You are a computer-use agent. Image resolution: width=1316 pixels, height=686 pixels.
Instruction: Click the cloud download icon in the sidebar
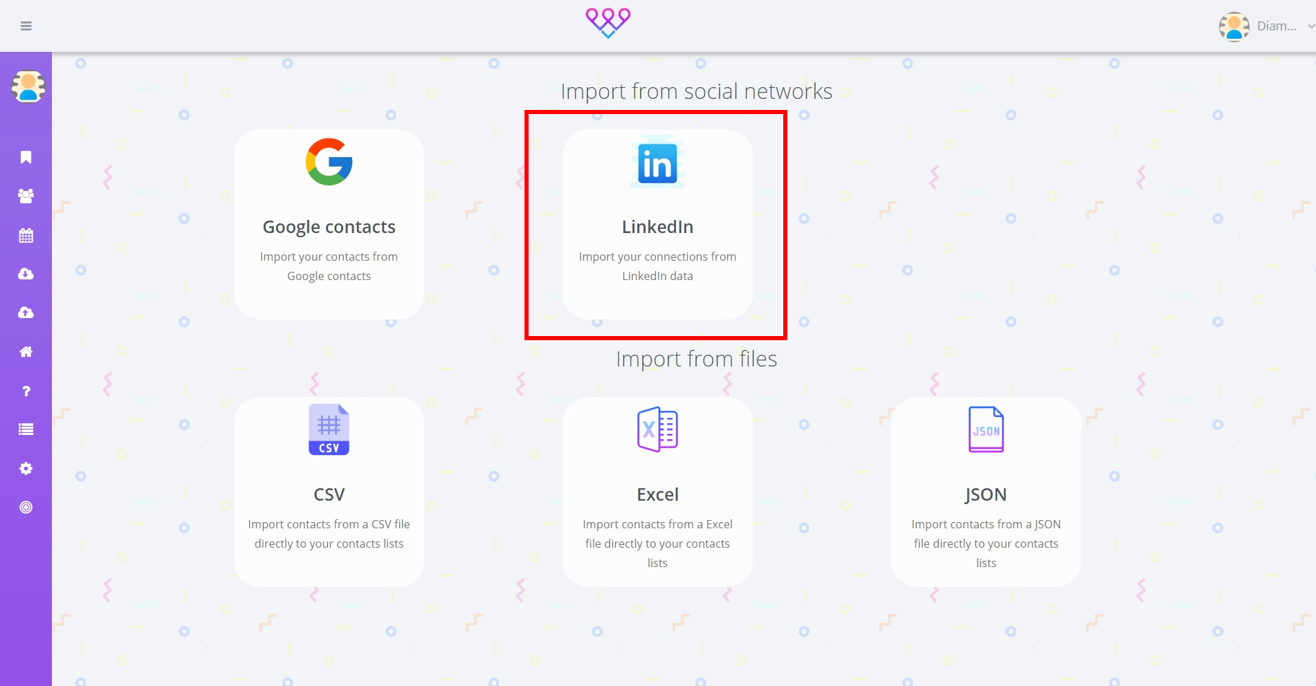[26, 274]
